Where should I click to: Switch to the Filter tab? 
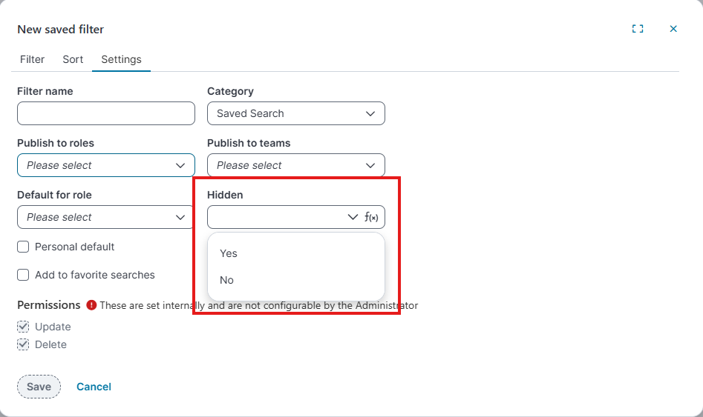pyautogui.click(x=33, y=59)
